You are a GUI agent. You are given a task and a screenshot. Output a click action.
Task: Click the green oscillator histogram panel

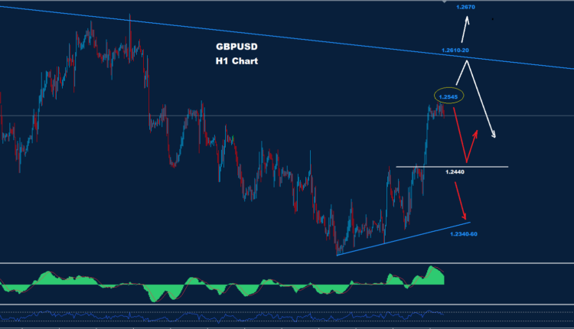tap(287, 284)
